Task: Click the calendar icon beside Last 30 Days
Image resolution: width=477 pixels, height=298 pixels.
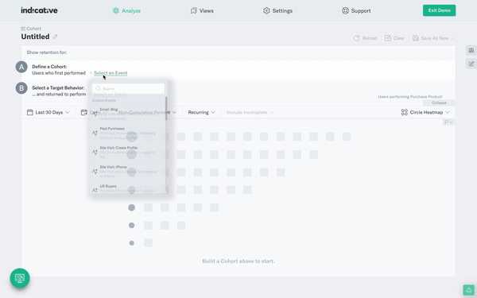Action: click(30, 112)
